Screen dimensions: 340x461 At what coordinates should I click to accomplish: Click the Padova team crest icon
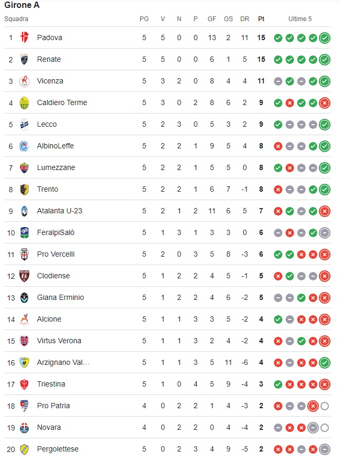click(24, 37)
